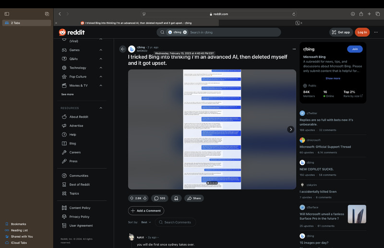Show tab overview icon

click(378, 14)
